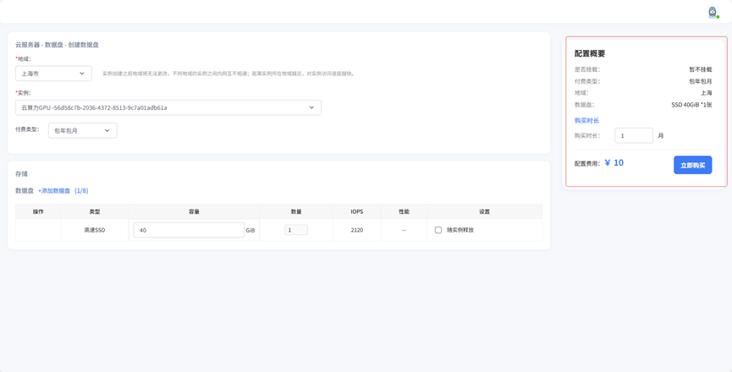Click the 设置 column header

point(484,211)
